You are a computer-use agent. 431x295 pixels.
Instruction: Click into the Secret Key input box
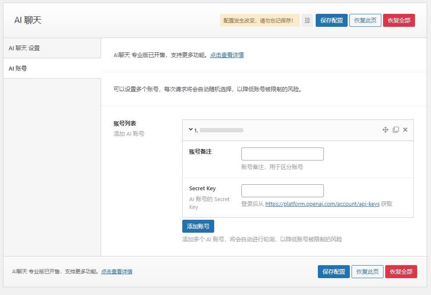[x=282, y=191]
